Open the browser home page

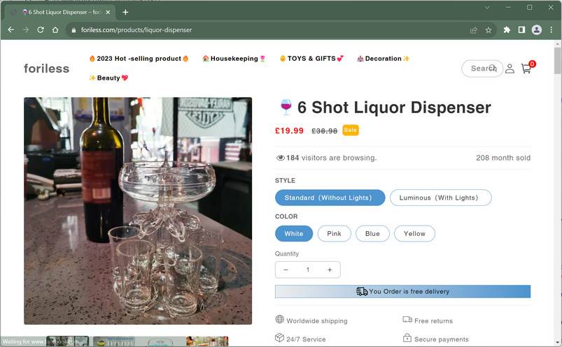pyautogui.click(x=55, y=30)
